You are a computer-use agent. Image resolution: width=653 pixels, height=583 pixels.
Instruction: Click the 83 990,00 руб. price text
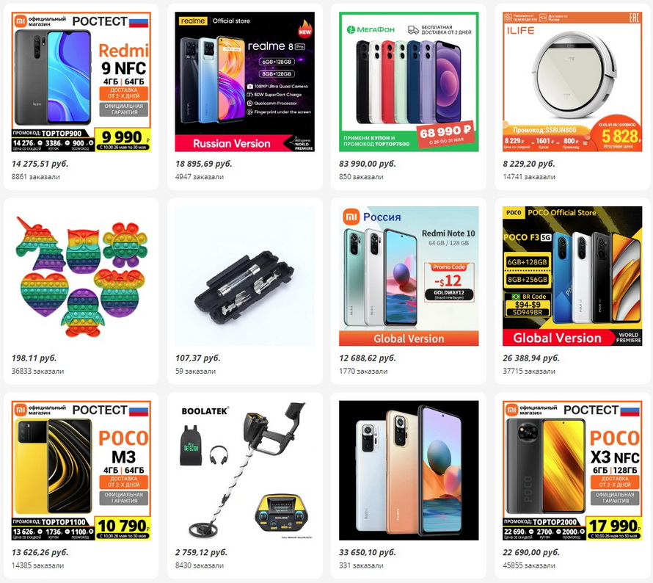point(368,164)
